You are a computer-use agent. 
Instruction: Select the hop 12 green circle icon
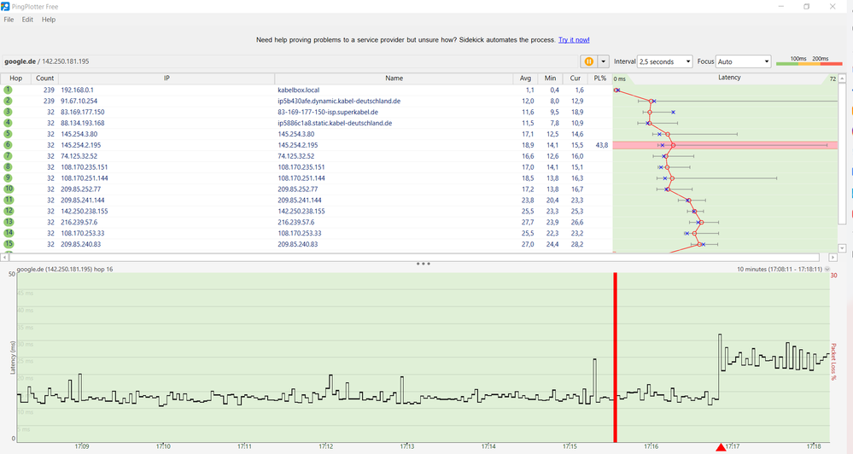point(9,211)
